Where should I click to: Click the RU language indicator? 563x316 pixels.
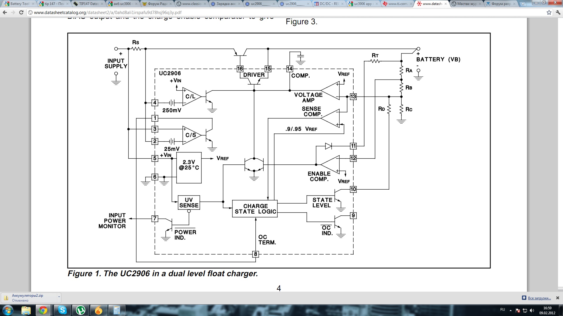(503, 310)
